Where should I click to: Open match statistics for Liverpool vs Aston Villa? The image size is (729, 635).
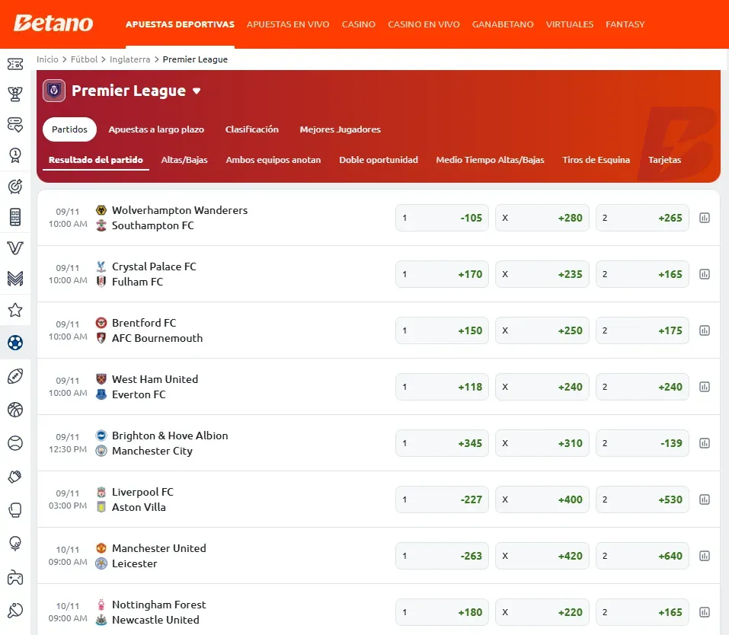[704, 499]
